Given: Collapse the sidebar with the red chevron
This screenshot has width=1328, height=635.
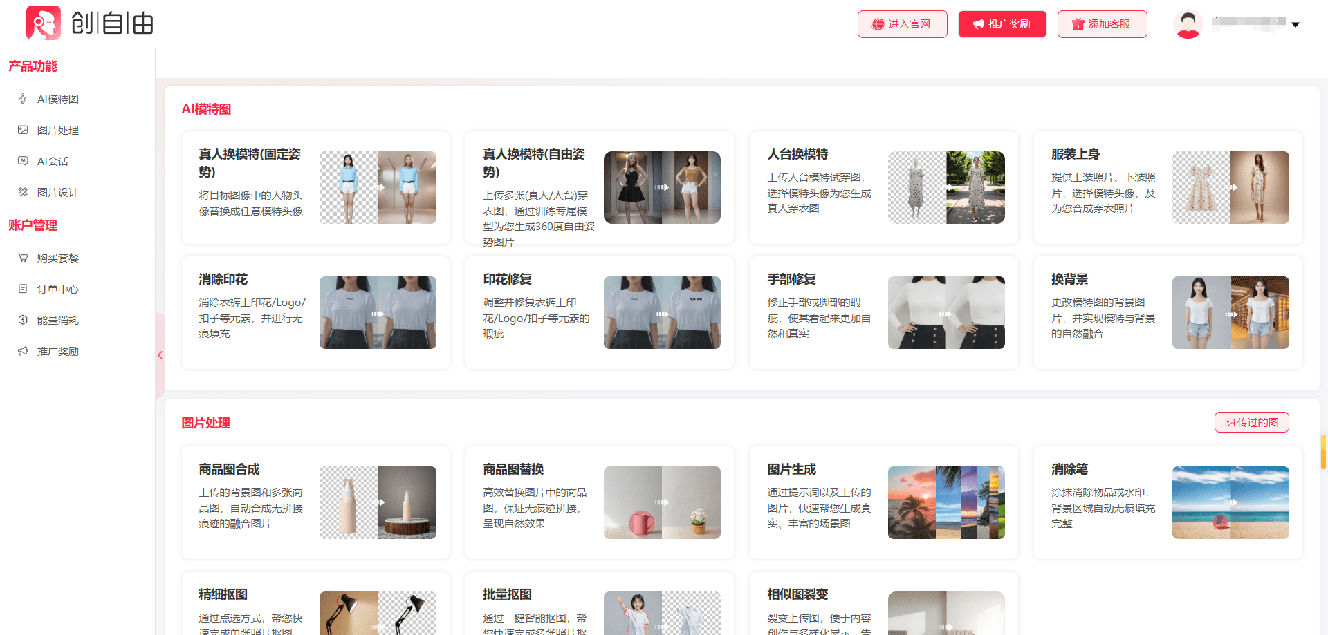Looking at the screenshot, I should (x=160, y=355).
